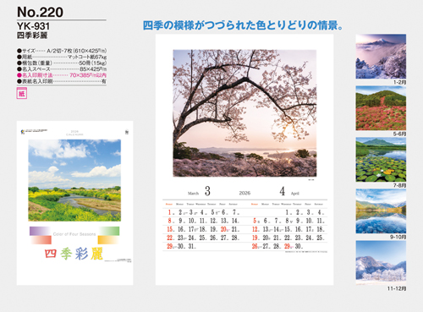
Task: Select the 1-2月 Mount Fuji thumbnail
Action: [x=381, y=57]
